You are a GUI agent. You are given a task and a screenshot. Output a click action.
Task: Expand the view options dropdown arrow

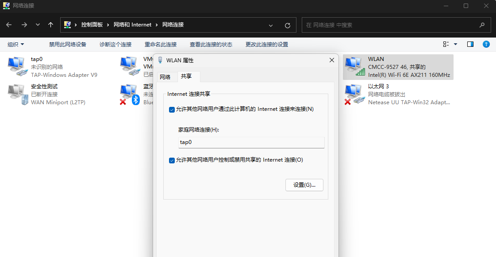click(454, 44)
